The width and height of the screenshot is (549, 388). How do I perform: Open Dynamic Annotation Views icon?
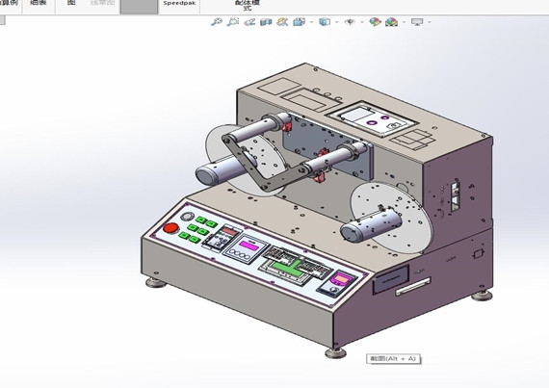pos(282,22)
